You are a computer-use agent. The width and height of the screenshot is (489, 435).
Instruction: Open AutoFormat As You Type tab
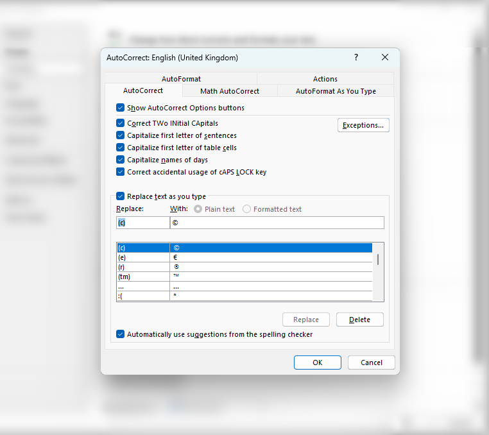click(336, 91)
